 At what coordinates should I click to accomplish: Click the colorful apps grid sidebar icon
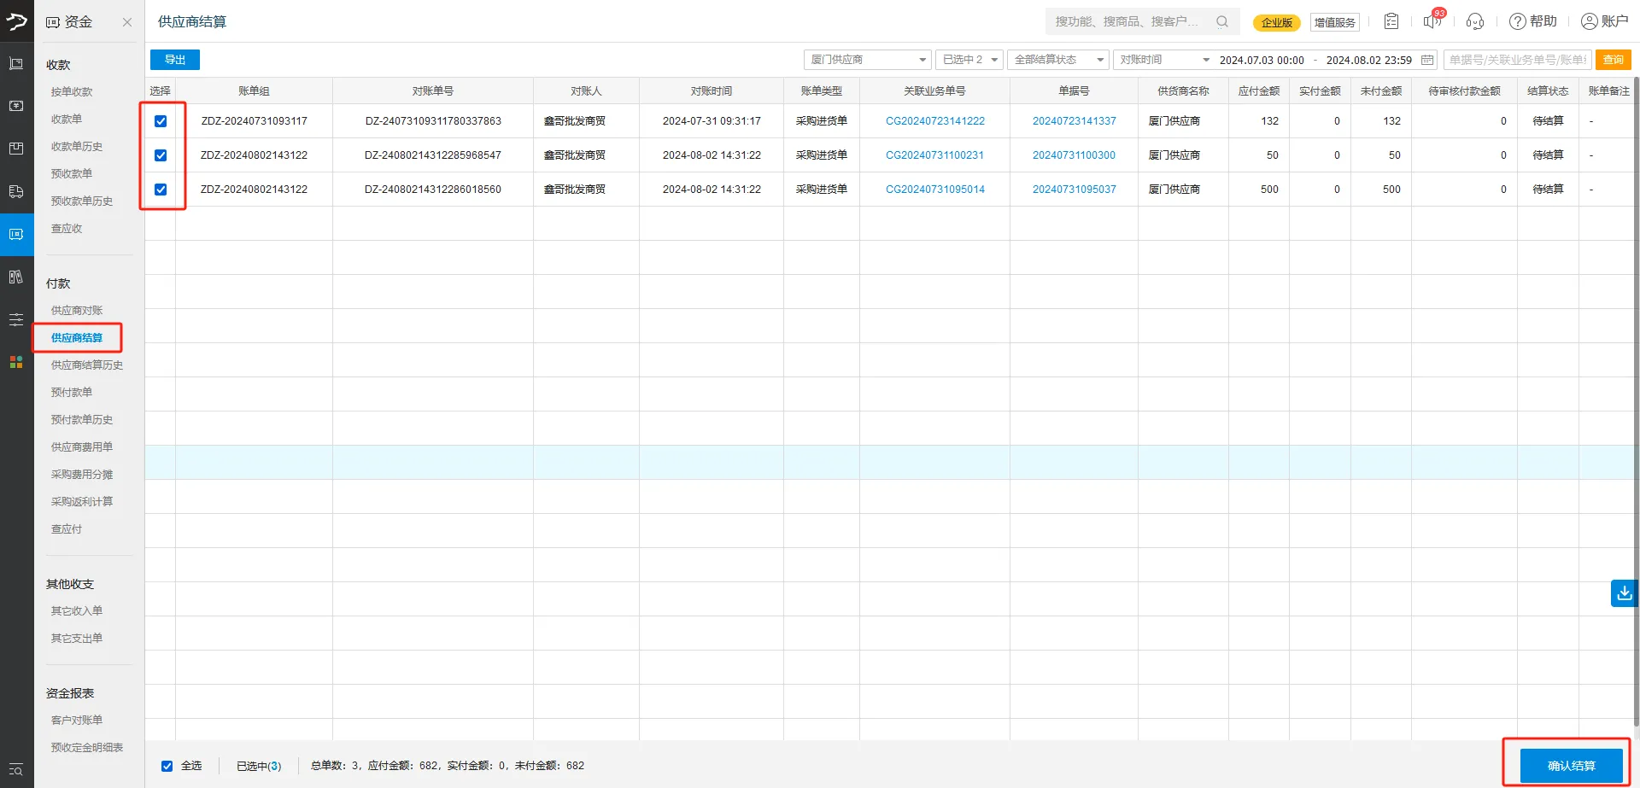(16, 362)
